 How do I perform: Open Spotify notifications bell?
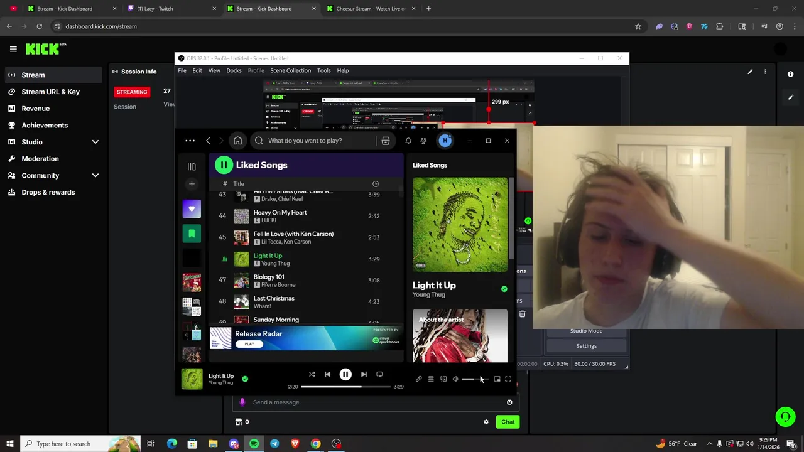click(x=408, y=141)
